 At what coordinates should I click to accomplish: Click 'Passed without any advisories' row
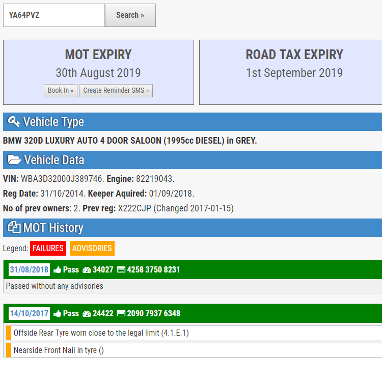193,286
